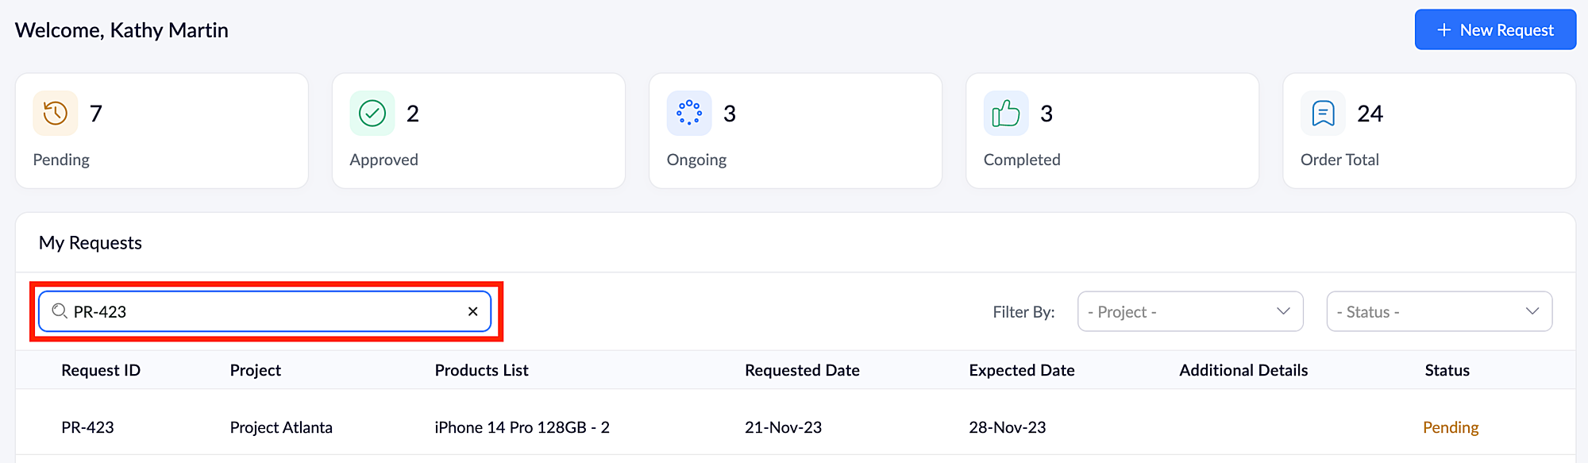The image size is (1588, 463).
Task: Click the search magnifier icon
Action: [60, 311]
